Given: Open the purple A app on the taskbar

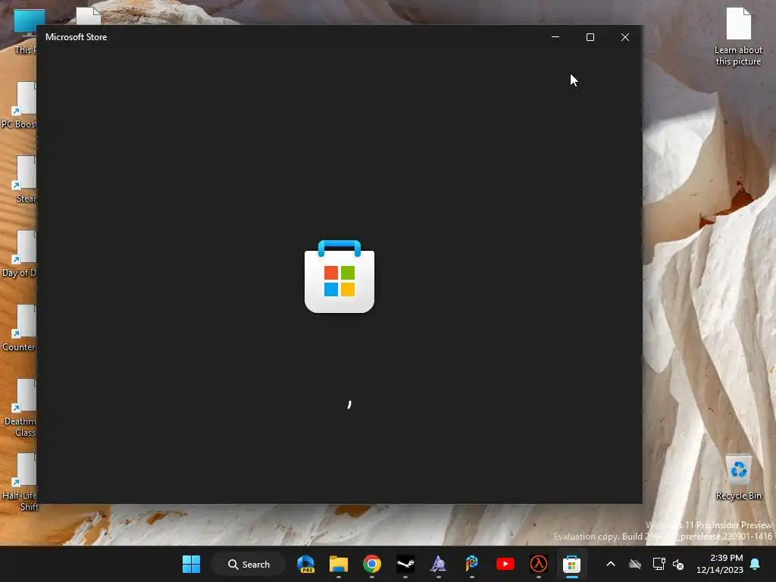Looking at the screenshot, I should (438, 564).
